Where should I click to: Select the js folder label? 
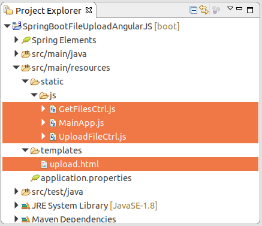pos(53,96)
